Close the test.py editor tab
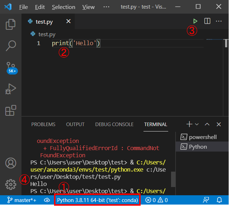This screenshot has width=229, height=206. click(x=68, y=21)
